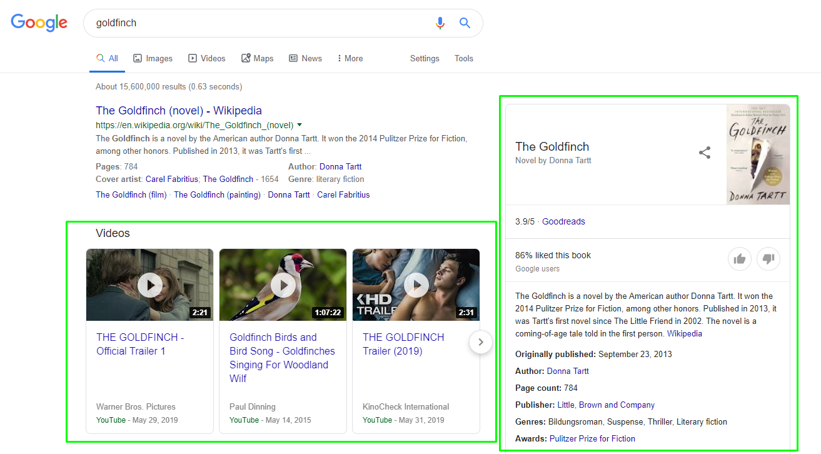
Task: Click the Google logo
Action: coord(39,23)
